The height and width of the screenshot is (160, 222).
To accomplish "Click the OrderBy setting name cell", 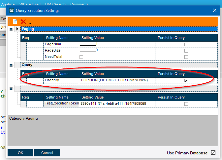I will [61, 81].
